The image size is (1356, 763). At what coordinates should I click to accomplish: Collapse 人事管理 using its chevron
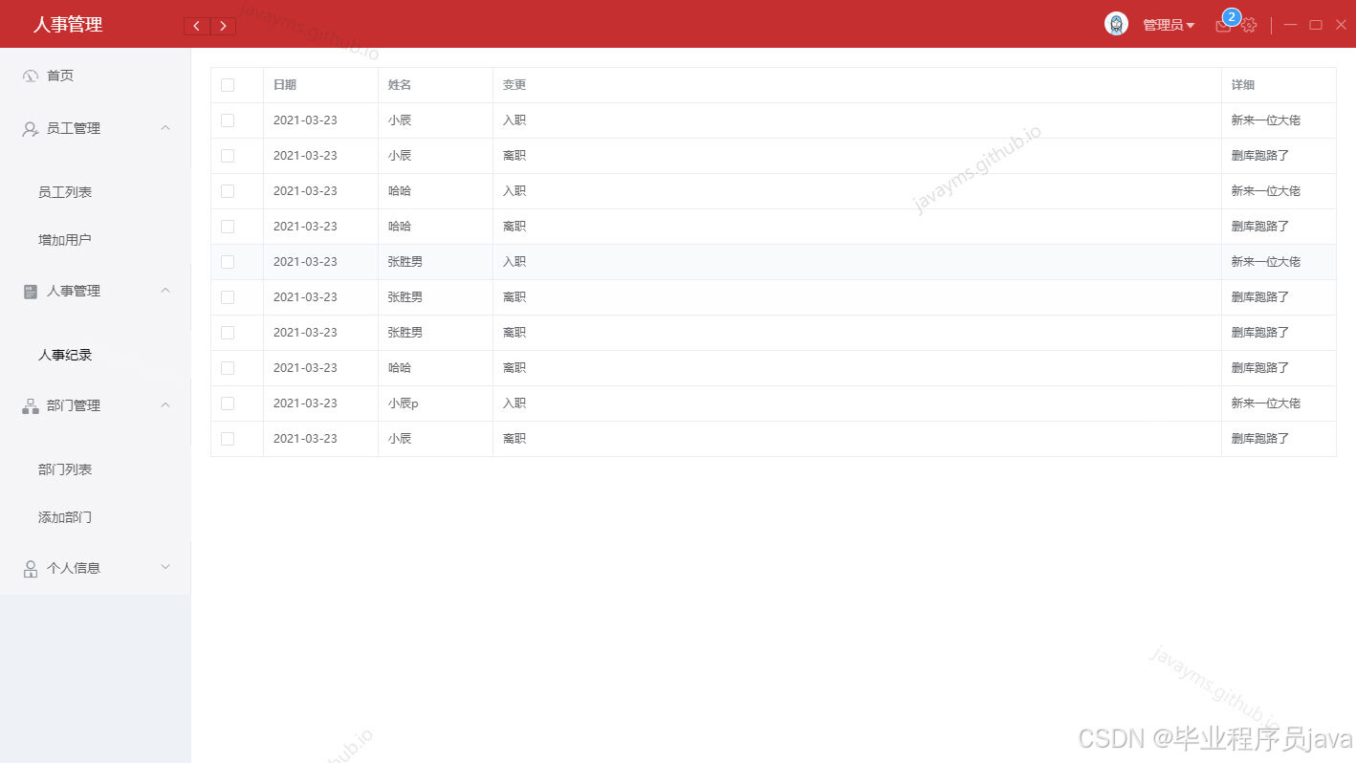165,291
